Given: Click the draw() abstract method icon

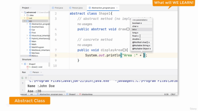Looking at the screenshot, I should (28, 67).
